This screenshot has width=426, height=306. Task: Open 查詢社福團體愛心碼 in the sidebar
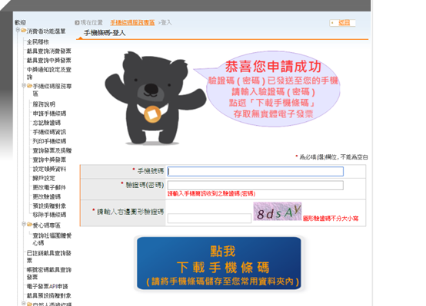pos(52,239)
